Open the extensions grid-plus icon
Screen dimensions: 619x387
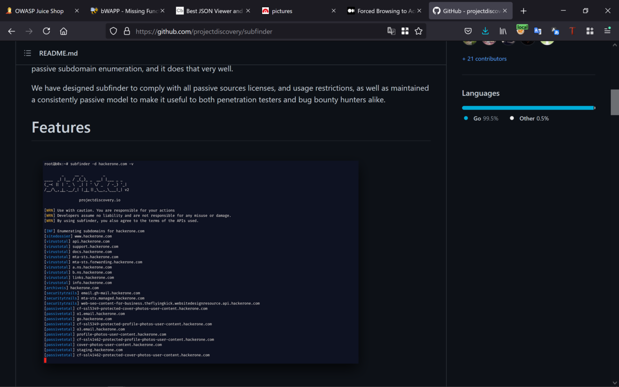coord(590,31)
